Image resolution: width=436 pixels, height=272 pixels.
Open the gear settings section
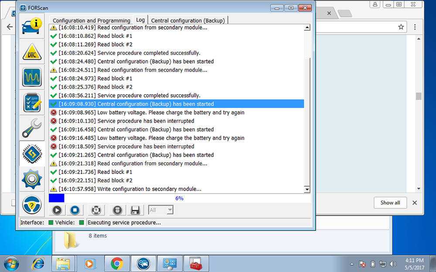coord(32,179)
